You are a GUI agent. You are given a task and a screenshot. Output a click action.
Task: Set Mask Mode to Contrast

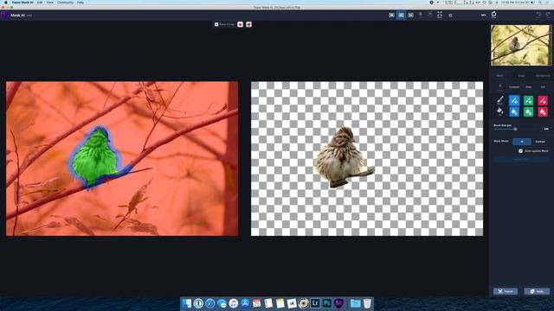click(540, 142)
